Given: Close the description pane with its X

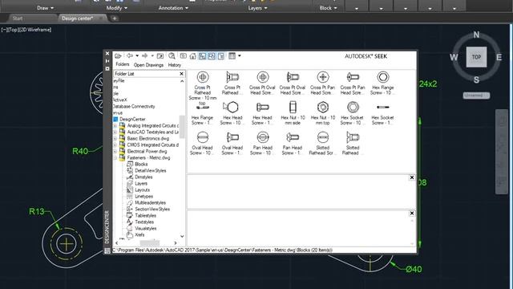Looking at the screenshot, I should pos(412,214).
